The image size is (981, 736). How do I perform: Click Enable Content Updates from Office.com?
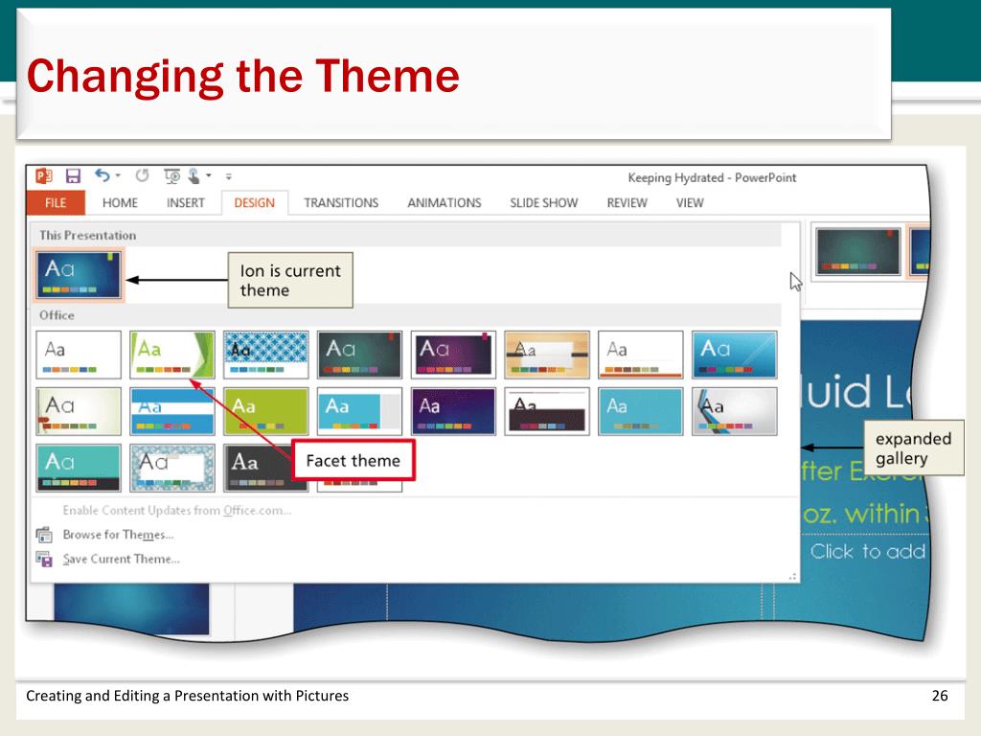[x=177, y=510]
